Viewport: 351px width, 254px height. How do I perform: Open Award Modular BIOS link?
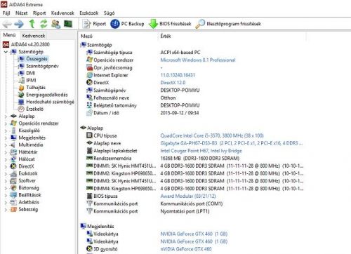point(188,196)
